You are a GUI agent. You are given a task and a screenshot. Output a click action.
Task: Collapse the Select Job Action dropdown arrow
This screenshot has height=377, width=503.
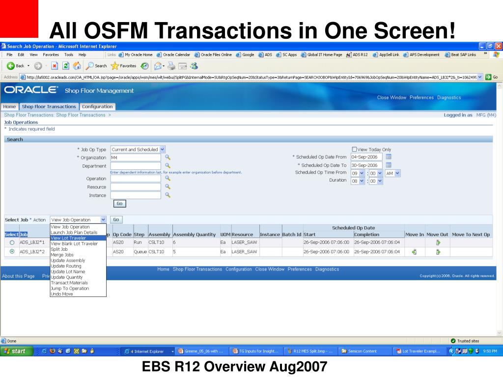103,219
